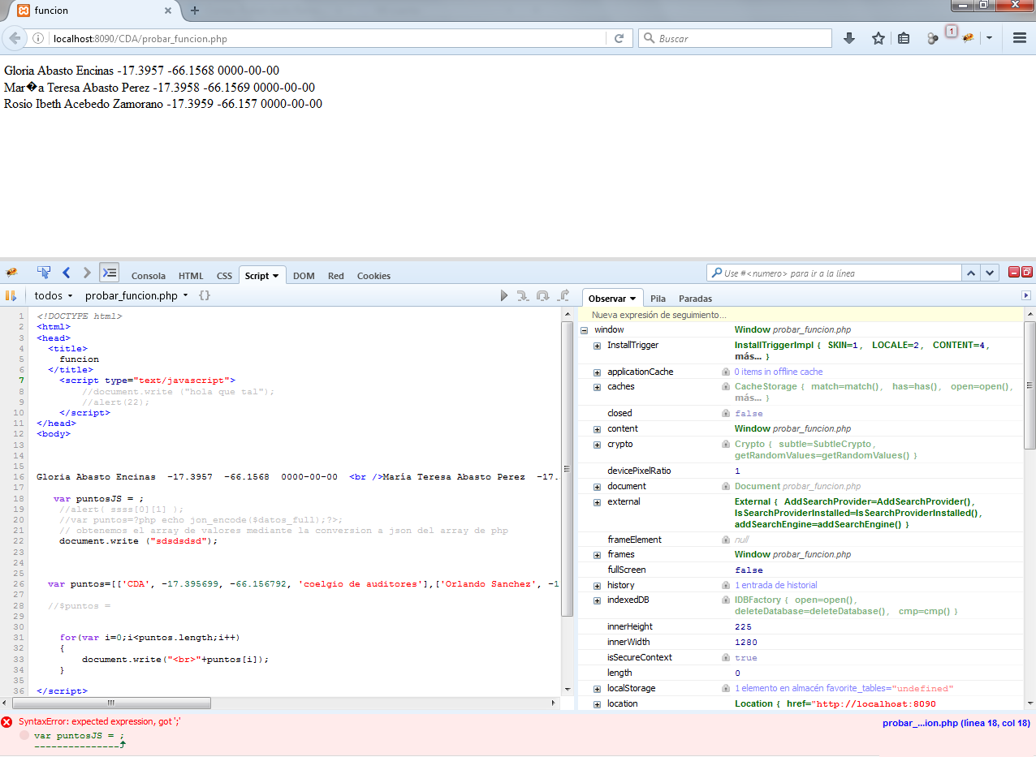Open the Window probar_funcion.php value of content
This screenshot has width=1036, height=757.
[792, 429]
